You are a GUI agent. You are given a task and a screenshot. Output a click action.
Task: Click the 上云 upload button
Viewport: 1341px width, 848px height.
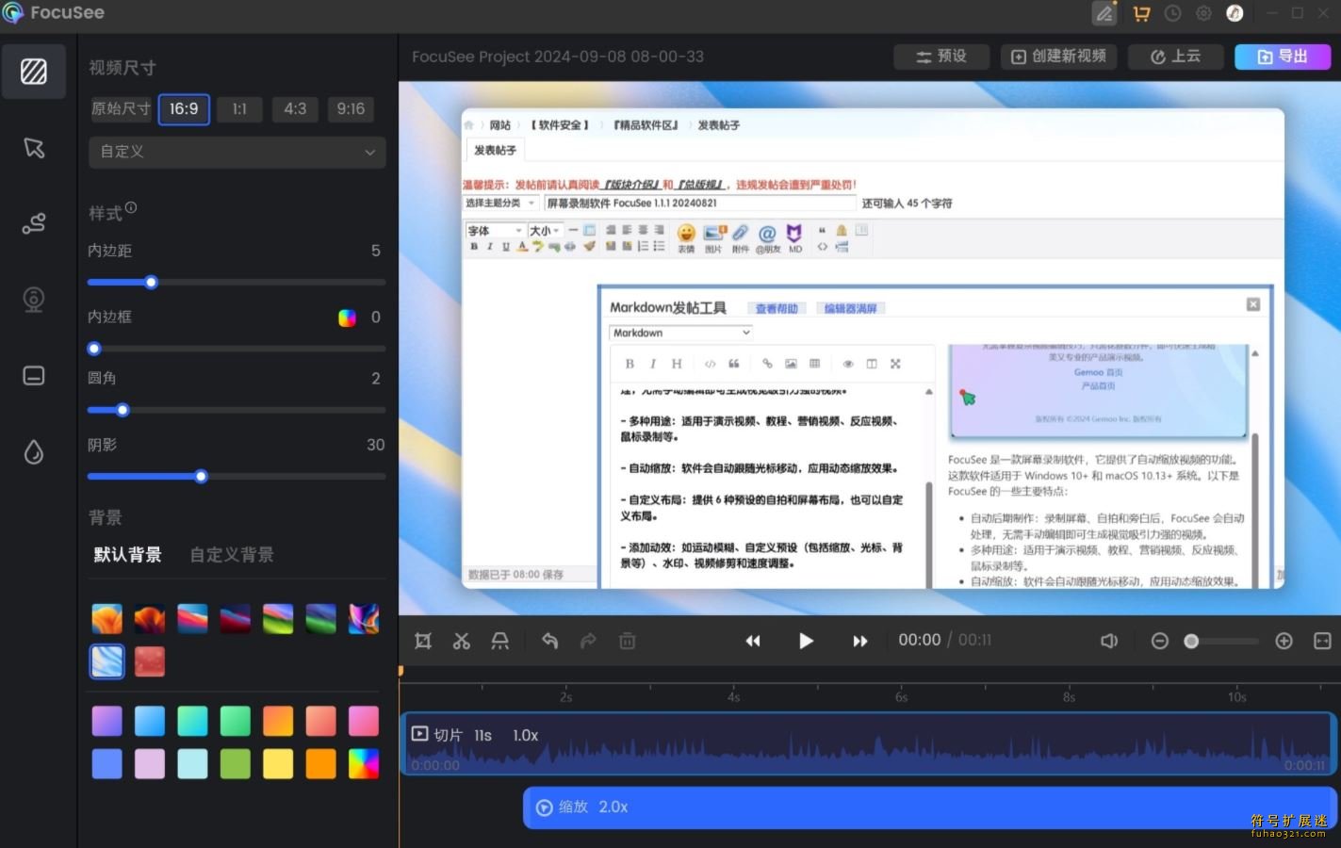1175,57
